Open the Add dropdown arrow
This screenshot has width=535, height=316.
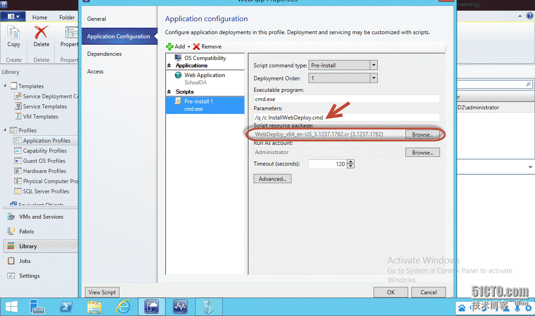point(189,47)
